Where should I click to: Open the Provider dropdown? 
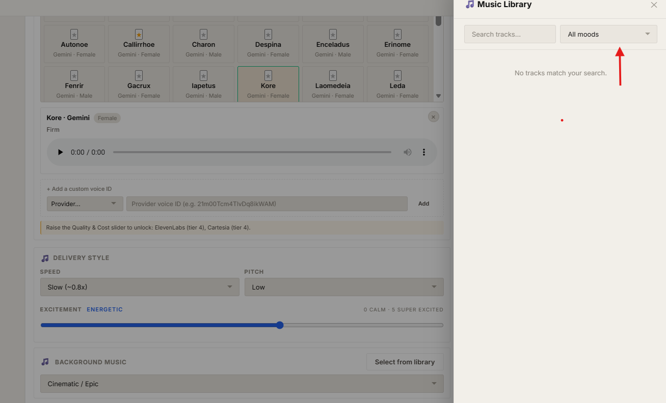[x=85, y=204]
